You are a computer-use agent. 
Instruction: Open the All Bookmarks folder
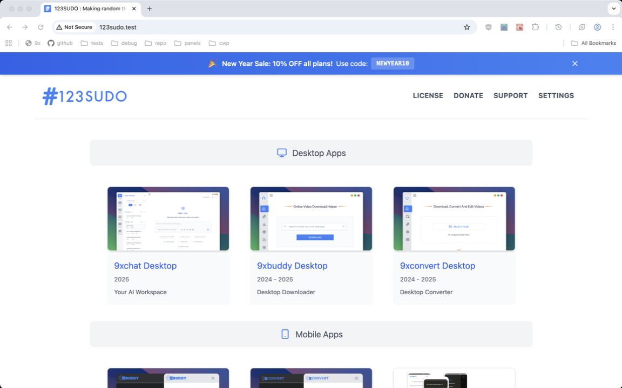click(x=593, y=43)
